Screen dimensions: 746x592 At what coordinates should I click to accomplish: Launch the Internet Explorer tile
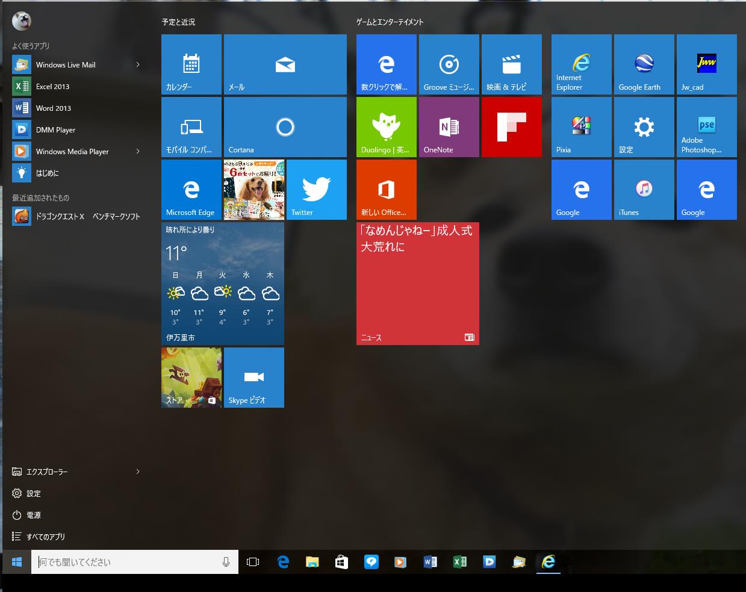pyautogui.click(x=582, y=64)
